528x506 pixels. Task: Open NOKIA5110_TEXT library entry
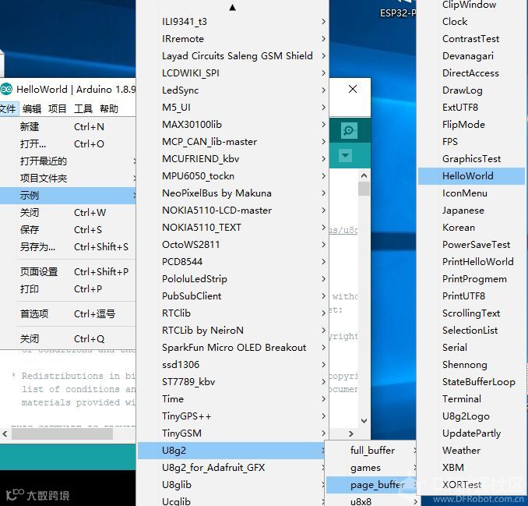(x=232, y=228)
